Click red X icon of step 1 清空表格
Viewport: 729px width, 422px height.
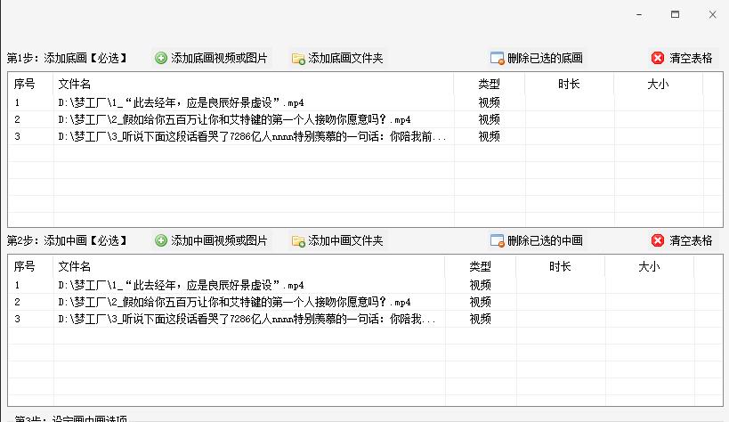point(658,58)
